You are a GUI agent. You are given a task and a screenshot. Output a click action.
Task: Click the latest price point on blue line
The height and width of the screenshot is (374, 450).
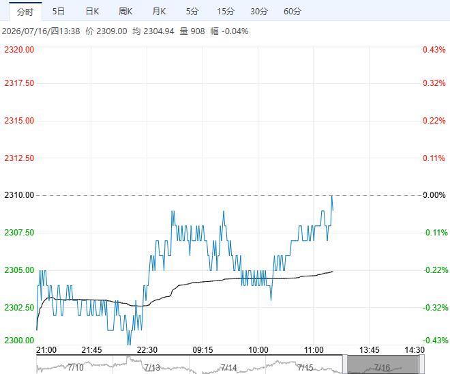coord(333,210)
